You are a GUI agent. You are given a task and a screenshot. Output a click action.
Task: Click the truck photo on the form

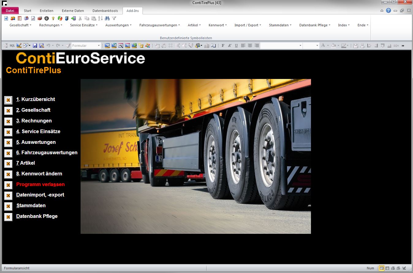pyautogui.click(x=196, y=156)
